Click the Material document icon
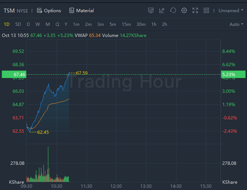This screenshot has width=247, height=190. [72, 10]
